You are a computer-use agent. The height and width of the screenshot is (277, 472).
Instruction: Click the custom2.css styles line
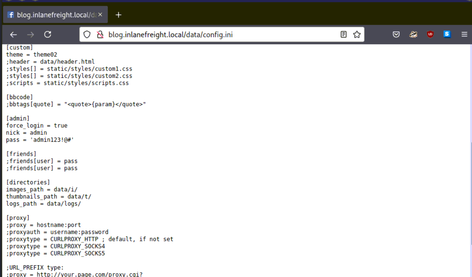coord(69,76)
